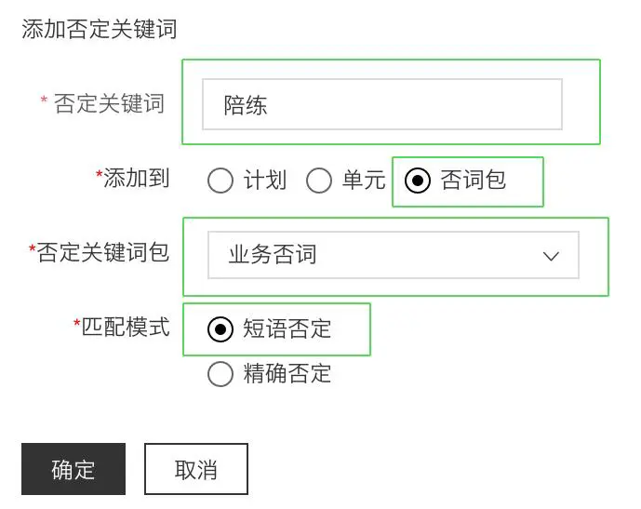
Task: Click the 精确否定 label text
Action: click(x=287, y=374)
